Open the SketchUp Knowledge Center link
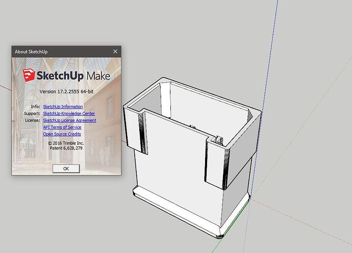 point(69,113)
